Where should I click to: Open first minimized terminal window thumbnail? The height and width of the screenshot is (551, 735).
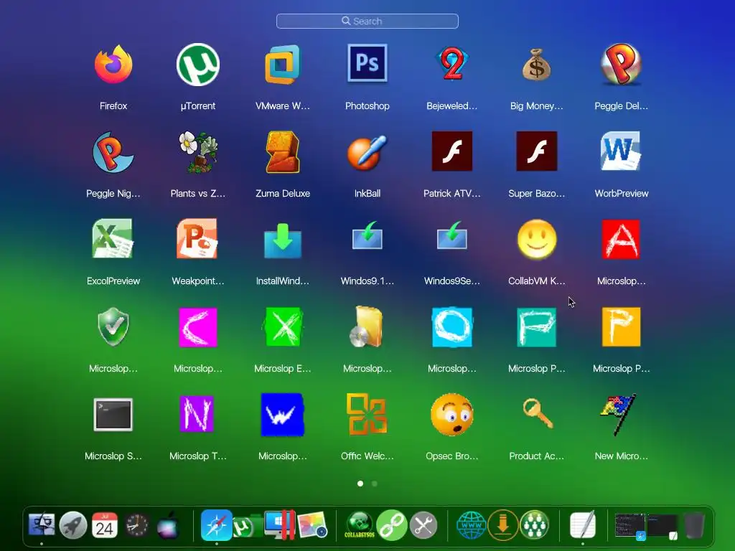pos(630,526)
